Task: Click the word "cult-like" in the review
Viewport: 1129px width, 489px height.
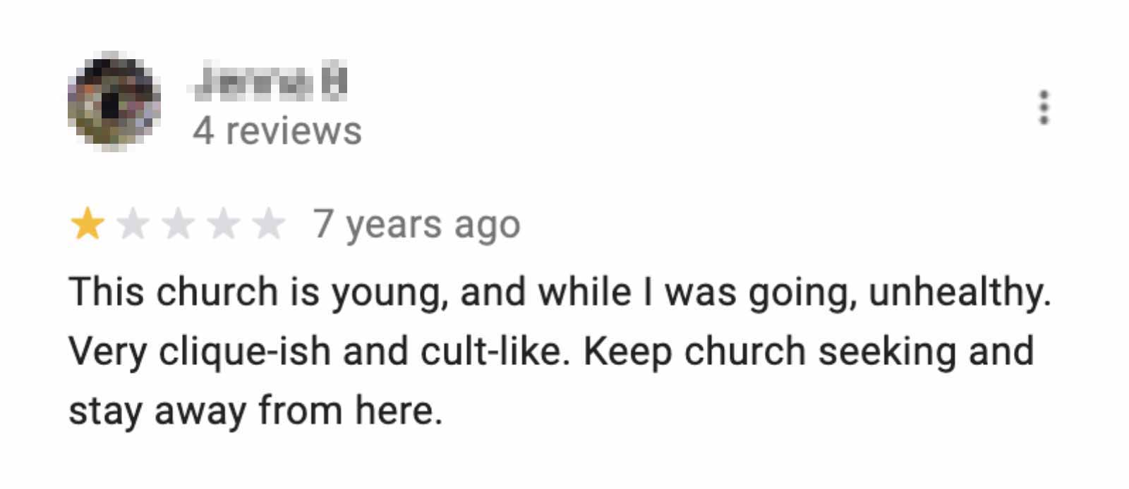Action: [491, 351]
